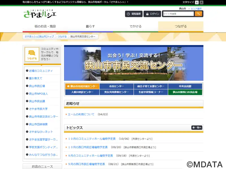
Task: Select the smaller 文字サイズ A icon
Action: 197,2
